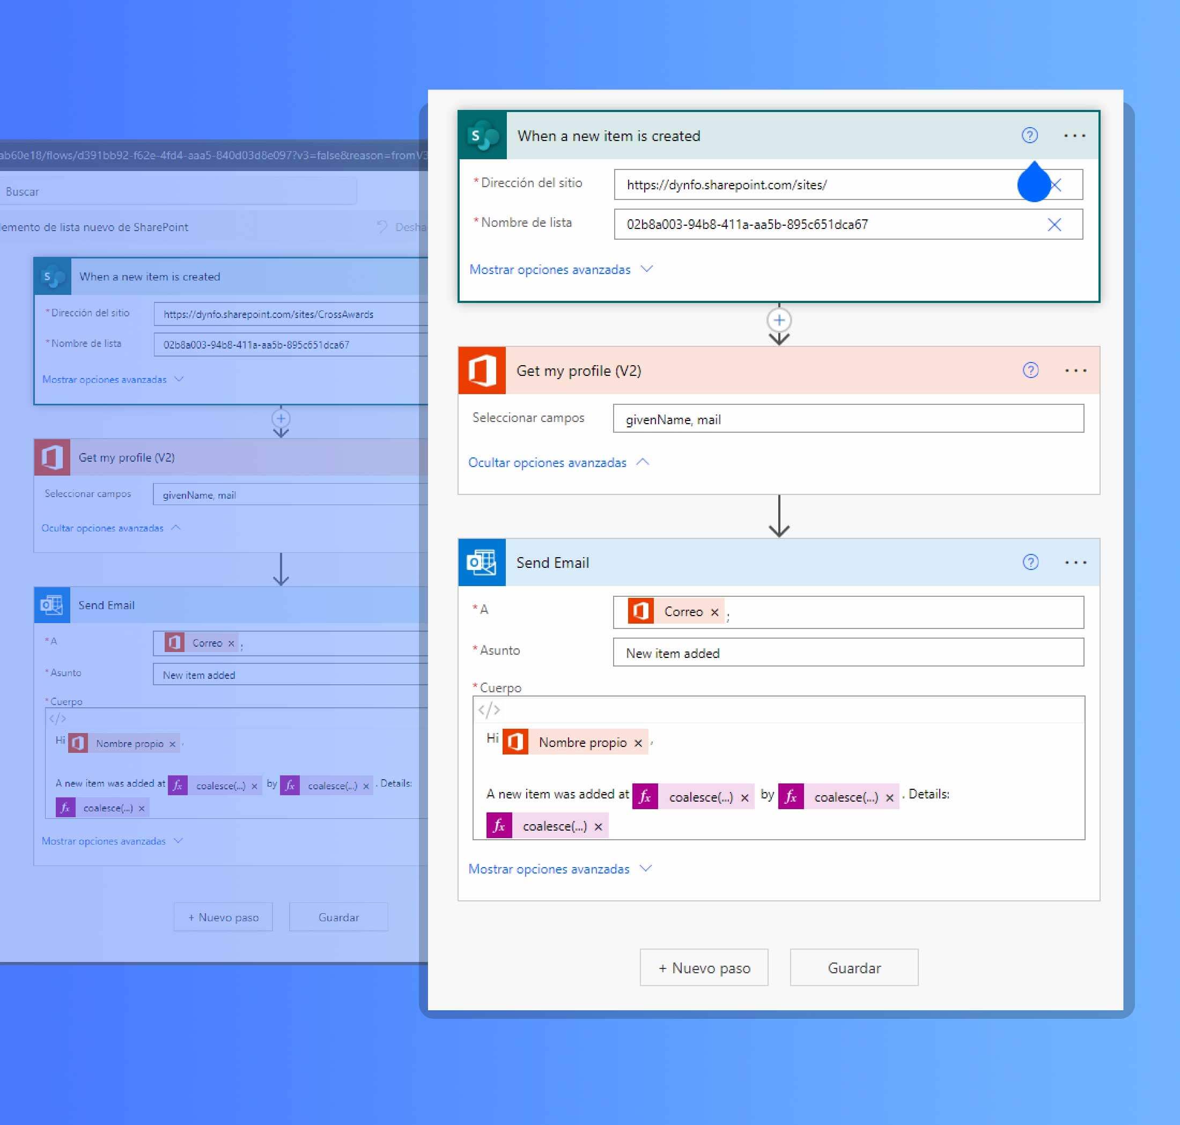The image size is (1180, 1125).
Task: Clear the Nombre de lista value
Action: click(x=1054, y=224)
